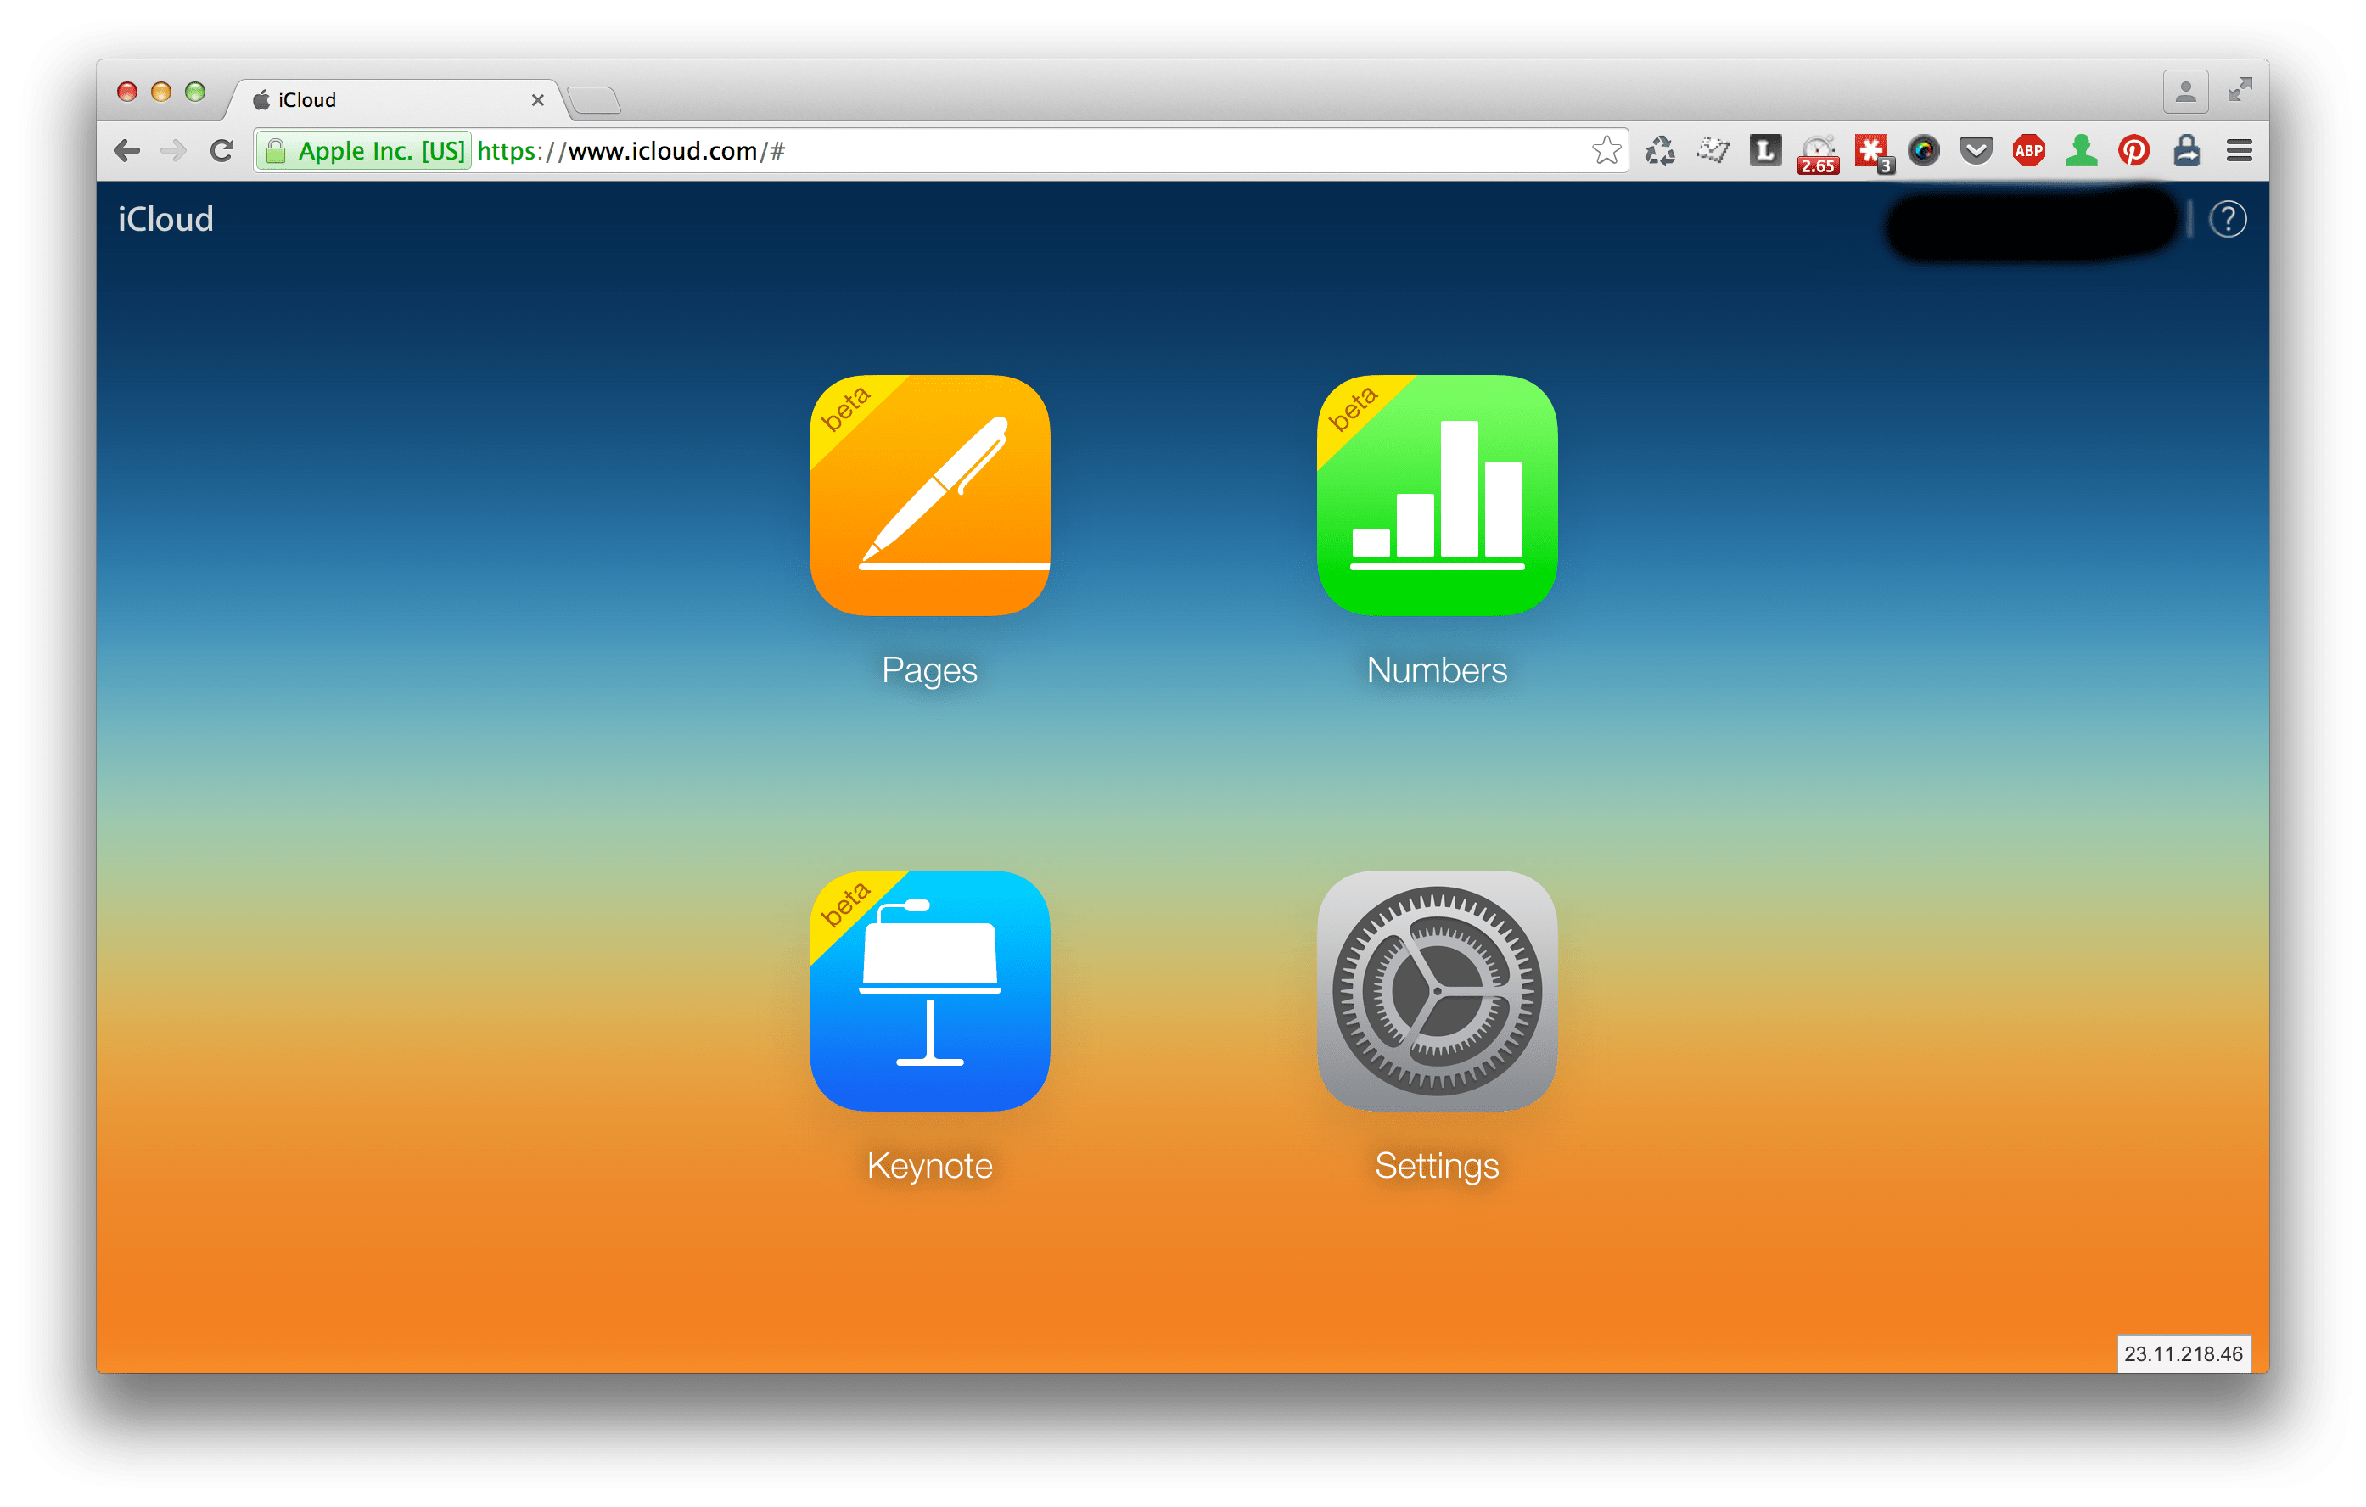Image resolution: width=2366 pixels, height=1507 pixels.
Task: Click the Pinterest extension icon
Action: pos(2133,150)
